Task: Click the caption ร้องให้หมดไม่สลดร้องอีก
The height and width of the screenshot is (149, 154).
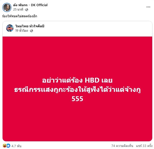Action: tap(19, 16)
